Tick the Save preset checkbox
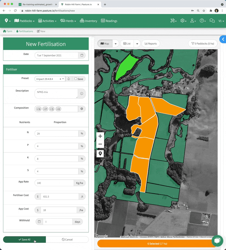The height and width of the screenshot is (250, 226). [x=76, y=79]
